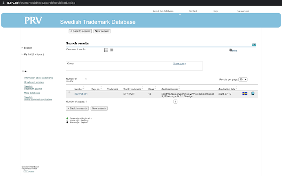Click top New search button
This screenshot has height=176, width=282.
[x=102, y=31]
